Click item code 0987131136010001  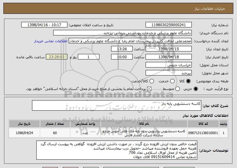tap(203, 133)
